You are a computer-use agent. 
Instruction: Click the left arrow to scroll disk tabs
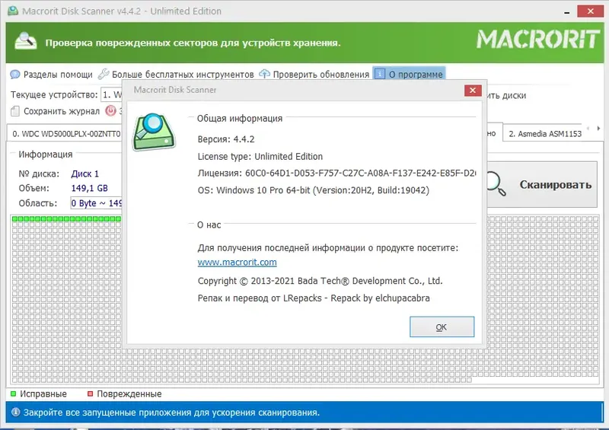point(588,128)
